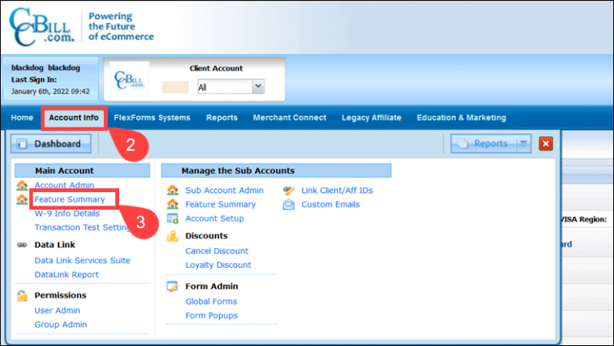614x346 pixels.
Task: Click the Permissions lock icon
Action: (22, 295)
